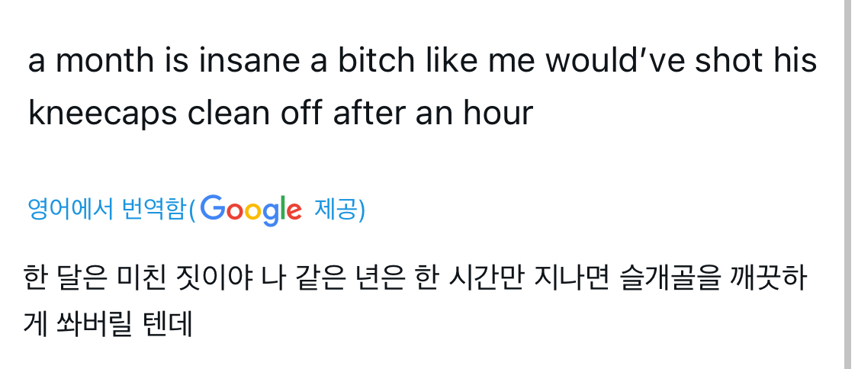Click the word 'kneecaps' in the tweet

pos(102,114)
